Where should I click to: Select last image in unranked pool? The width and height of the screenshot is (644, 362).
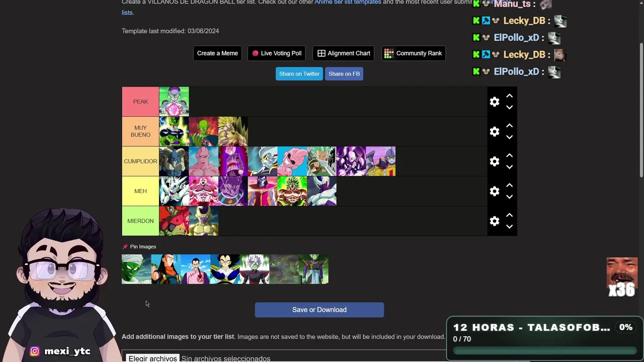313,269
